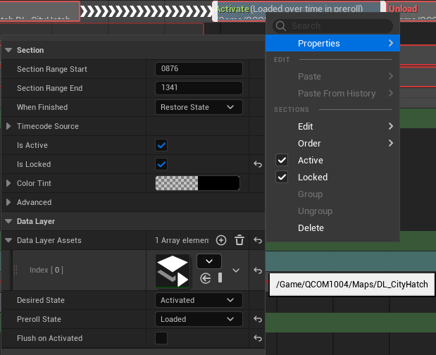Screen dimensions: 436x355
Task: Click the When Finished label
Action: click(x=42, y=107)
